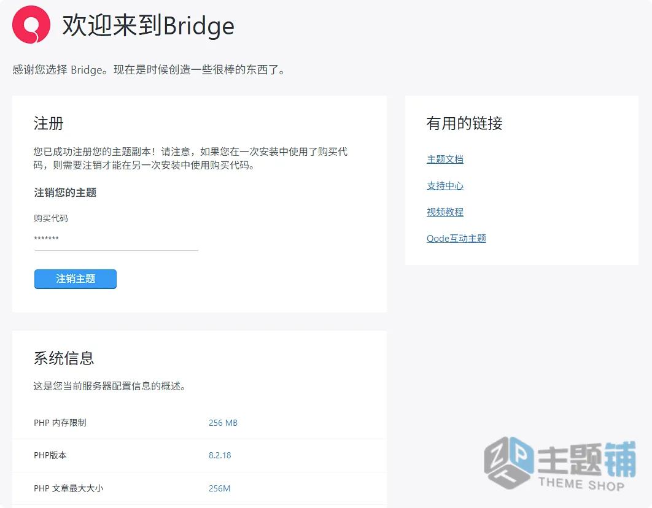Click the 您已成功注册您的主题副本 paragraph
The width and height of the screenshot is (652, 508).
click(190, 158)
